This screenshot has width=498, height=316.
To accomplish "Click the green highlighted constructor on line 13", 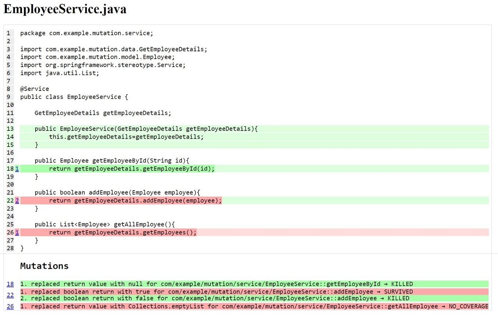I will click(x=147, y=129).
